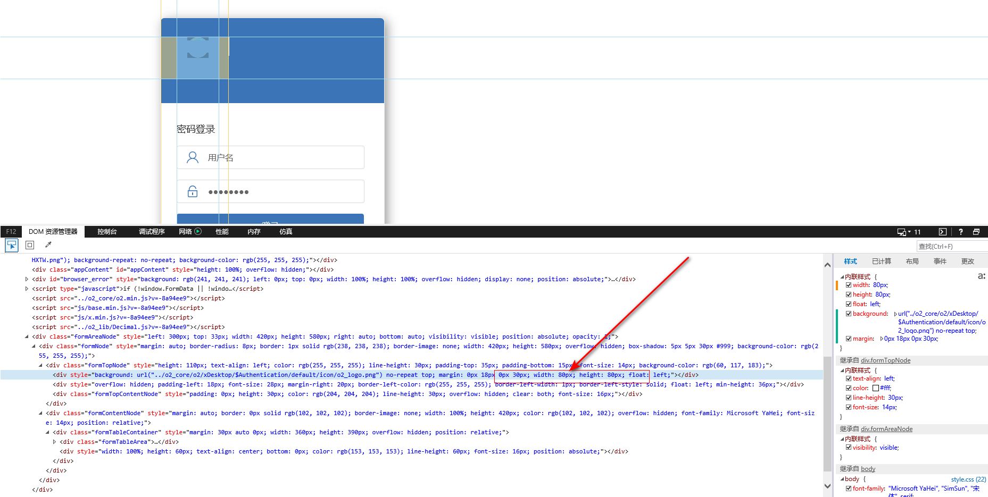Follow the inherited-from body link
988x497 pixels.
coord(868,469)
